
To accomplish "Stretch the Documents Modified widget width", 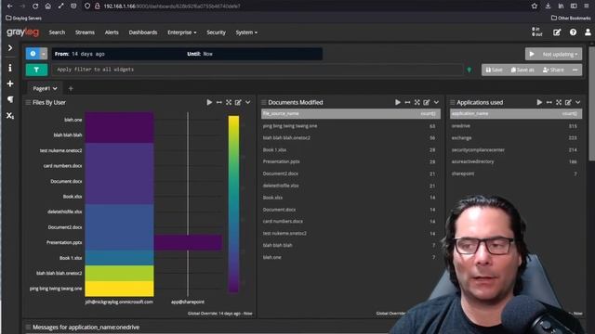I will [407, 102].
